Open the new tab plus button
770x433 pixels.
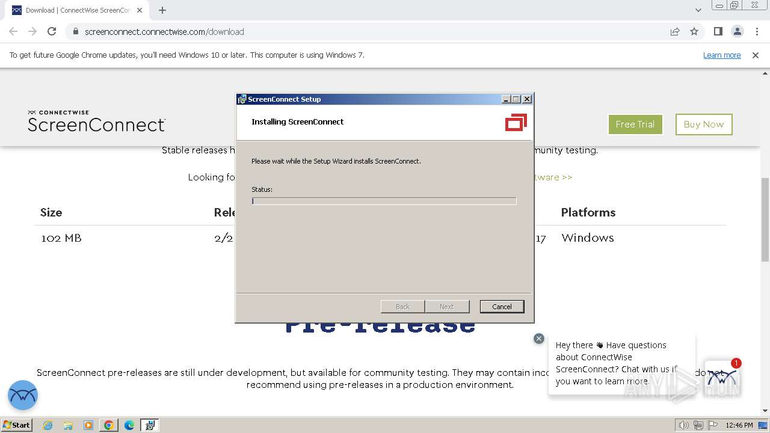[162, 10]
